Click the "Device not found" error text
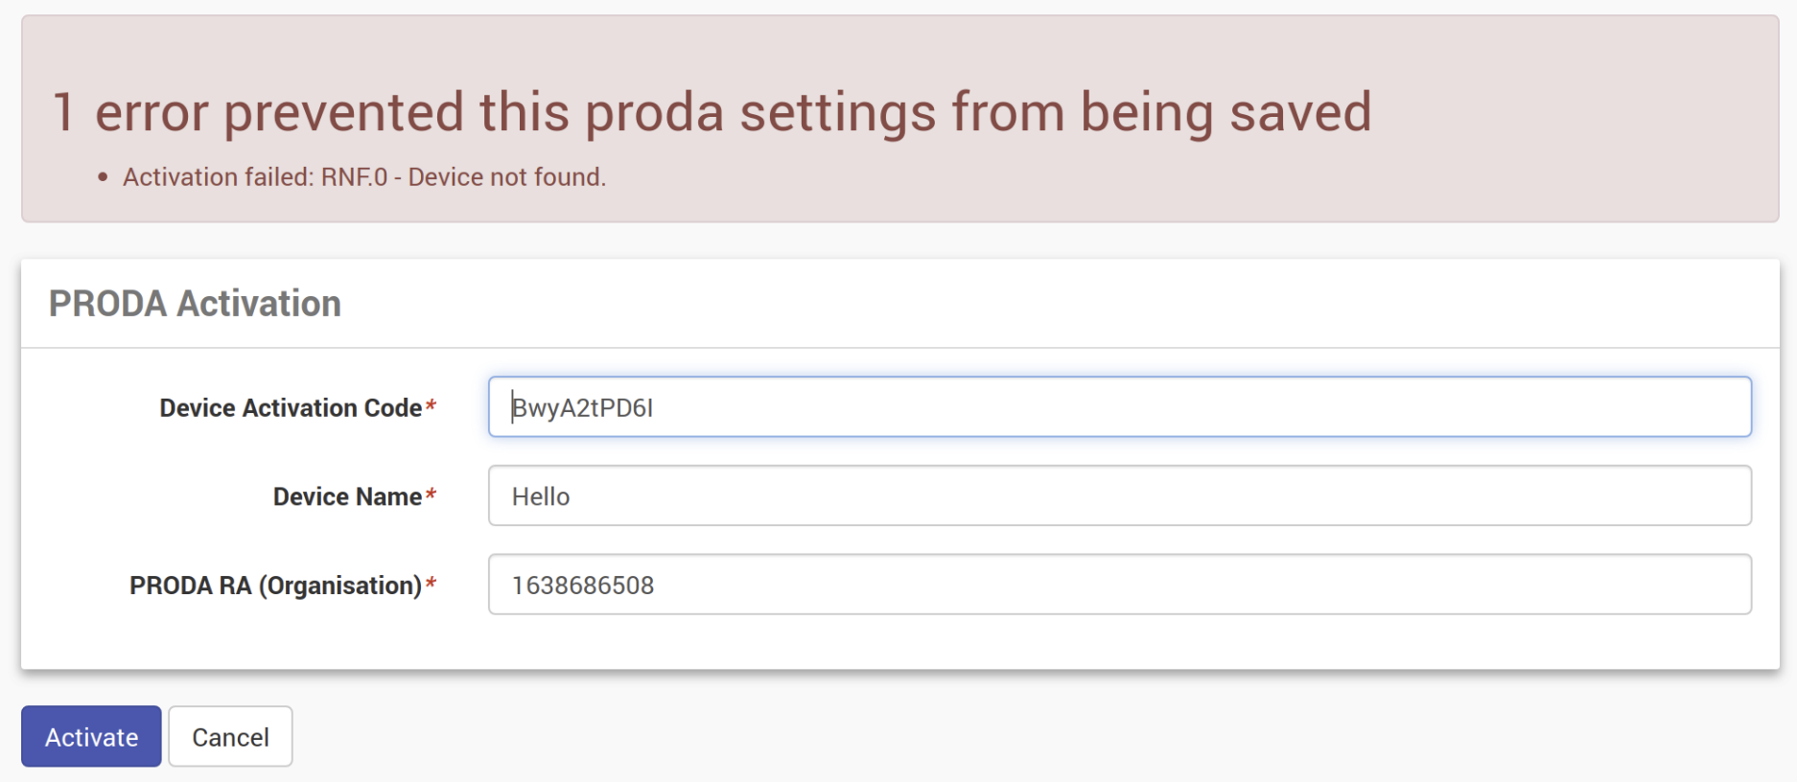This screenshot has height=782, width=1797. [x=506, y=177]
